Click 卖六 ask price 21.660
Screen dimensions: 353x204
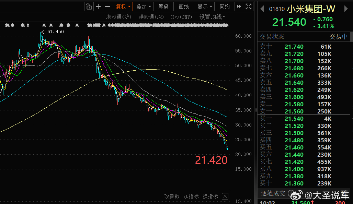pyautogui.click(x=294, y=75)
